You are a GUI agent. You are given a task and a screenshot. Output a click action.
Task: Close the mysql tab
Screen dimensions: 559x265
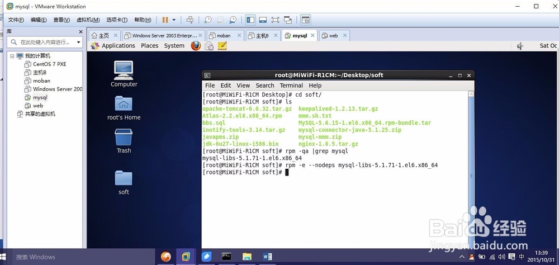click(312, 35)
